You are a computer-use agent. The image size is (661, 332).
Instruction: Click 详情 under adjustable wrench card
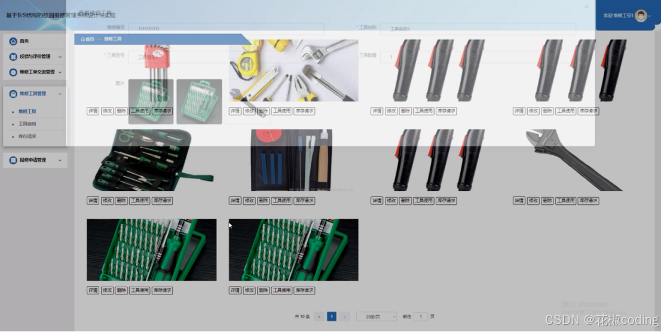click(x=519, y=201)
